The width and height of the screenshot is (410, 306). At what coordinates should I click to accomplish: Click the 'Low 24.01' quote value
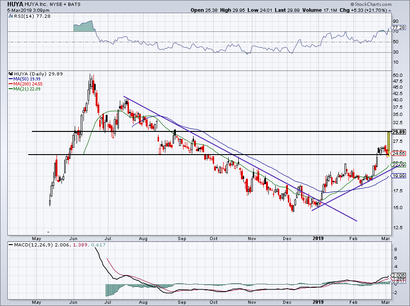tap(260, 10)
